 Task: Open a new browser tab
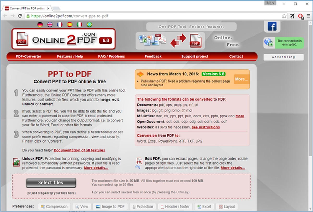pyautogui.click(x=56, y=9)
